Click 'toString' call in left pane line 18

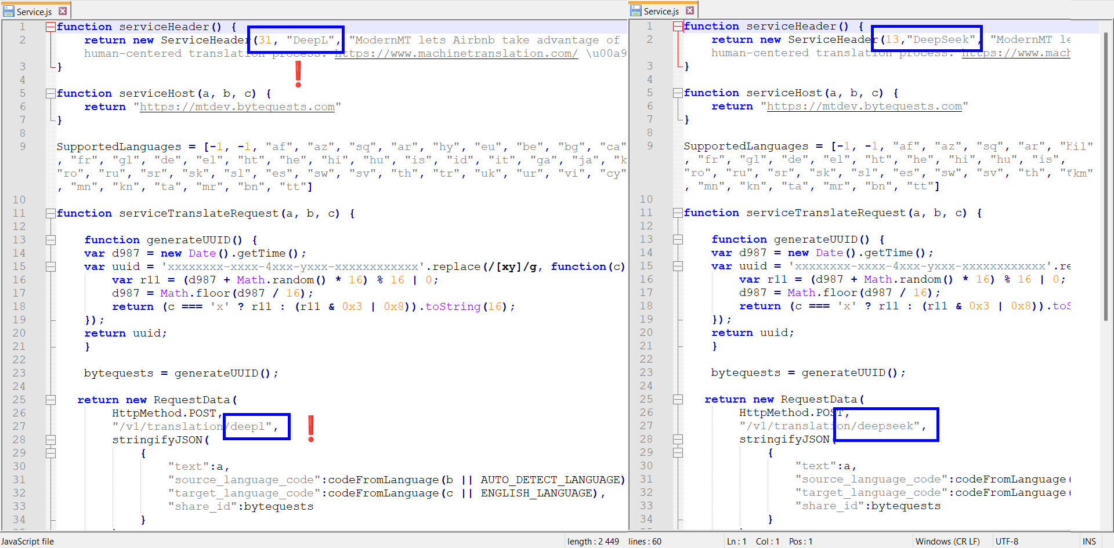pyautogui.click(x=453, y=306)
